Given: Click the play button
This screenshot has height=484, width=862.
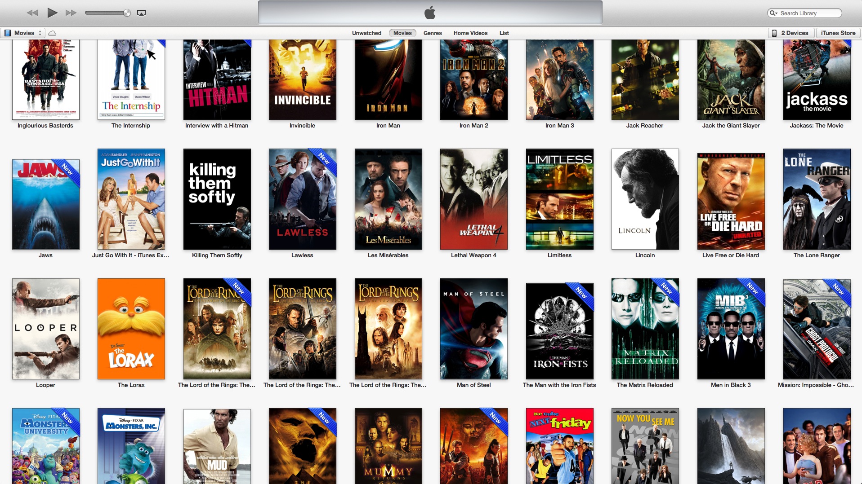Looking at the screenshot, I should point(52,13).
